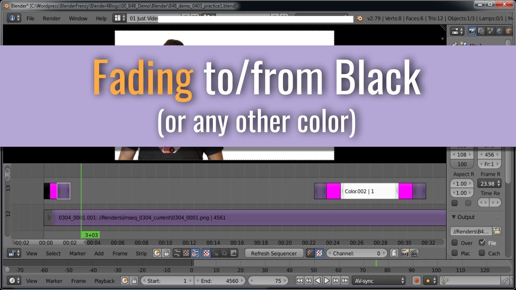Click the keying set key icon in timeline
516x290 pixels.
[x=445, y=281]
